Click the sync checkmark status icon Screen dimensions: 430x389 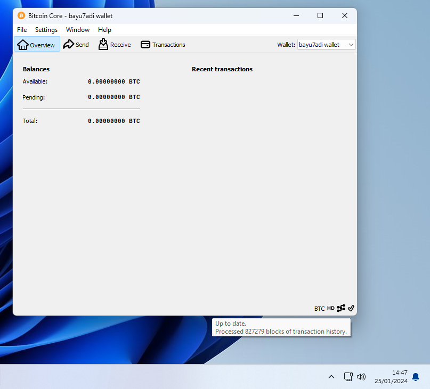pos(351,308)
